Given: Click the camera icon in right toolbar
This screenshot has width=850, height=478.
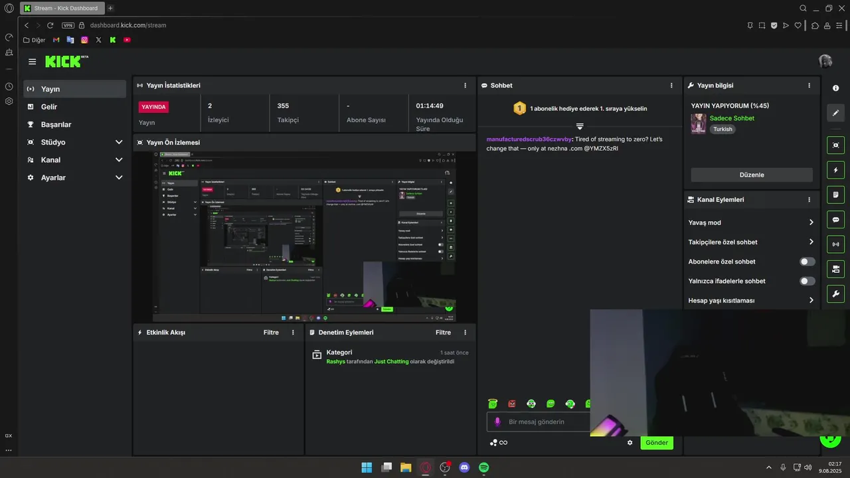Looking at the screenshot, I should tap(835, 269).
